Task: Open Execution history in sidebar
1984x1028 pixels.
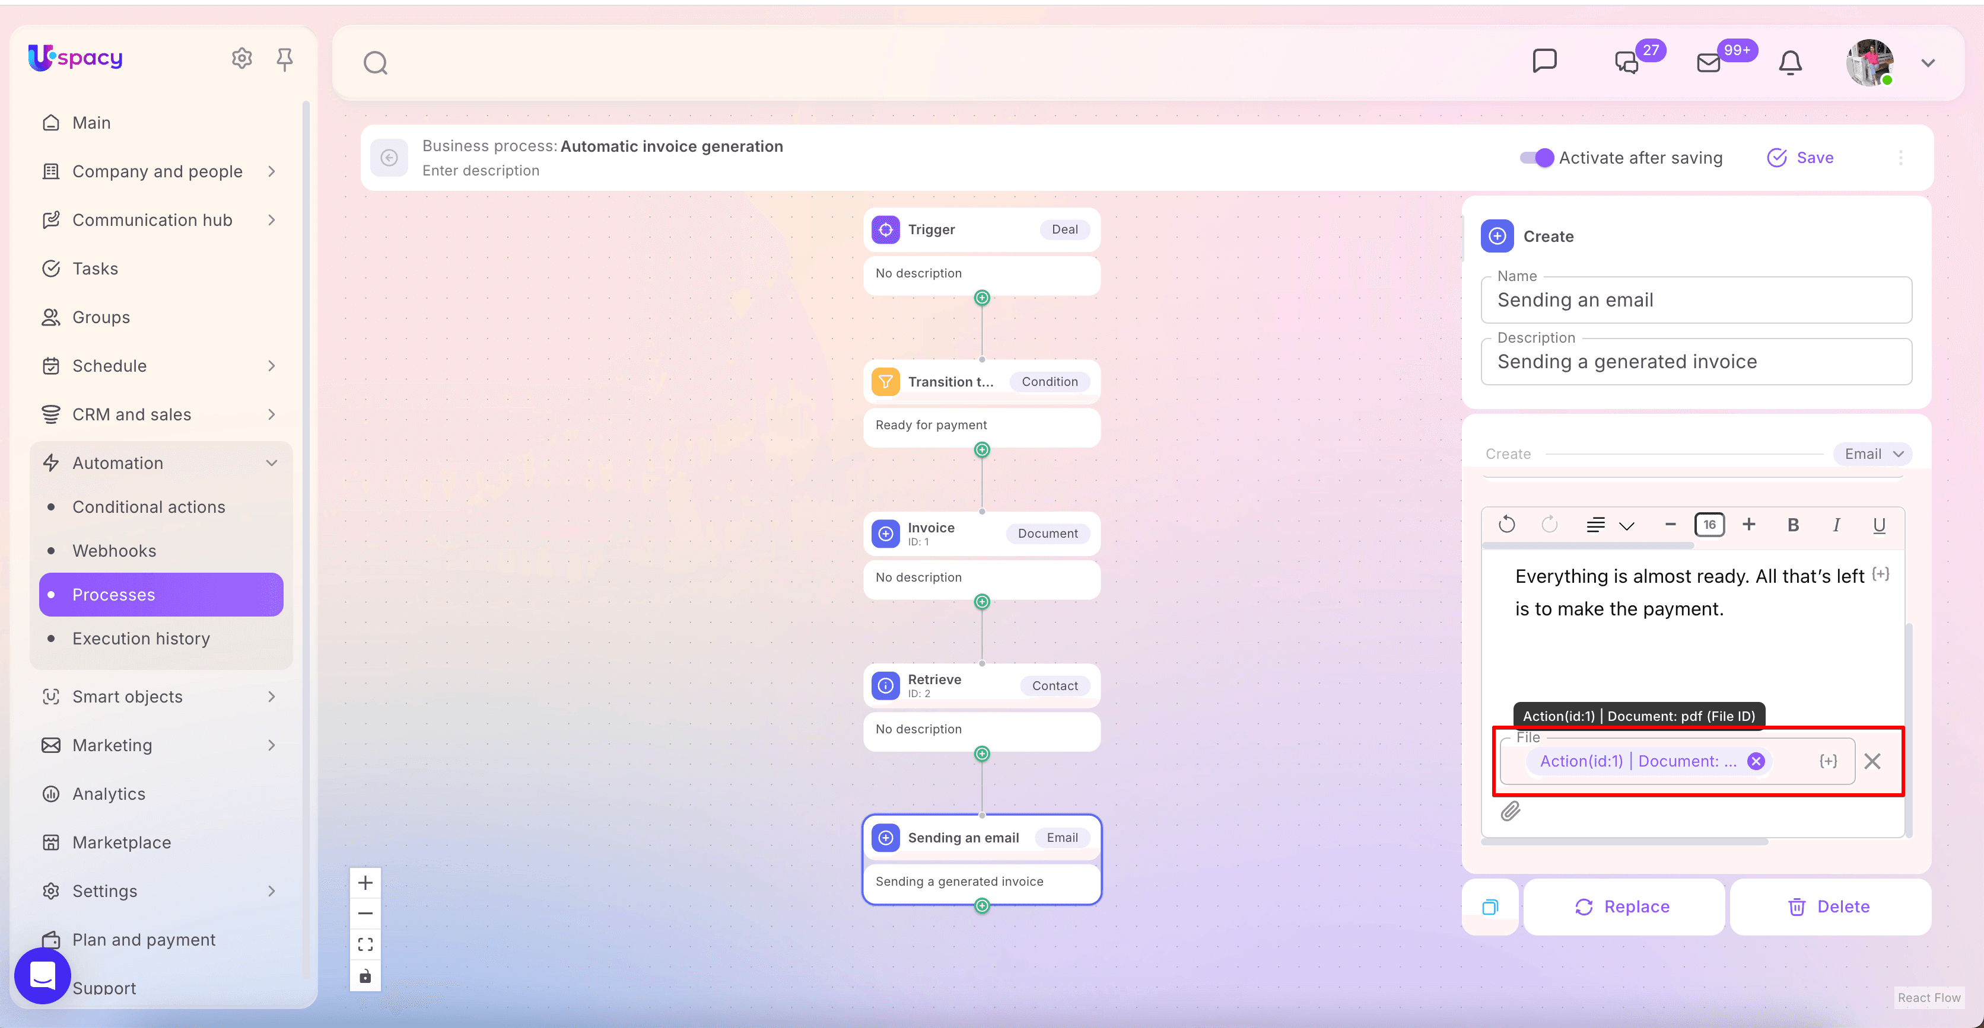Action: point(141,638)
